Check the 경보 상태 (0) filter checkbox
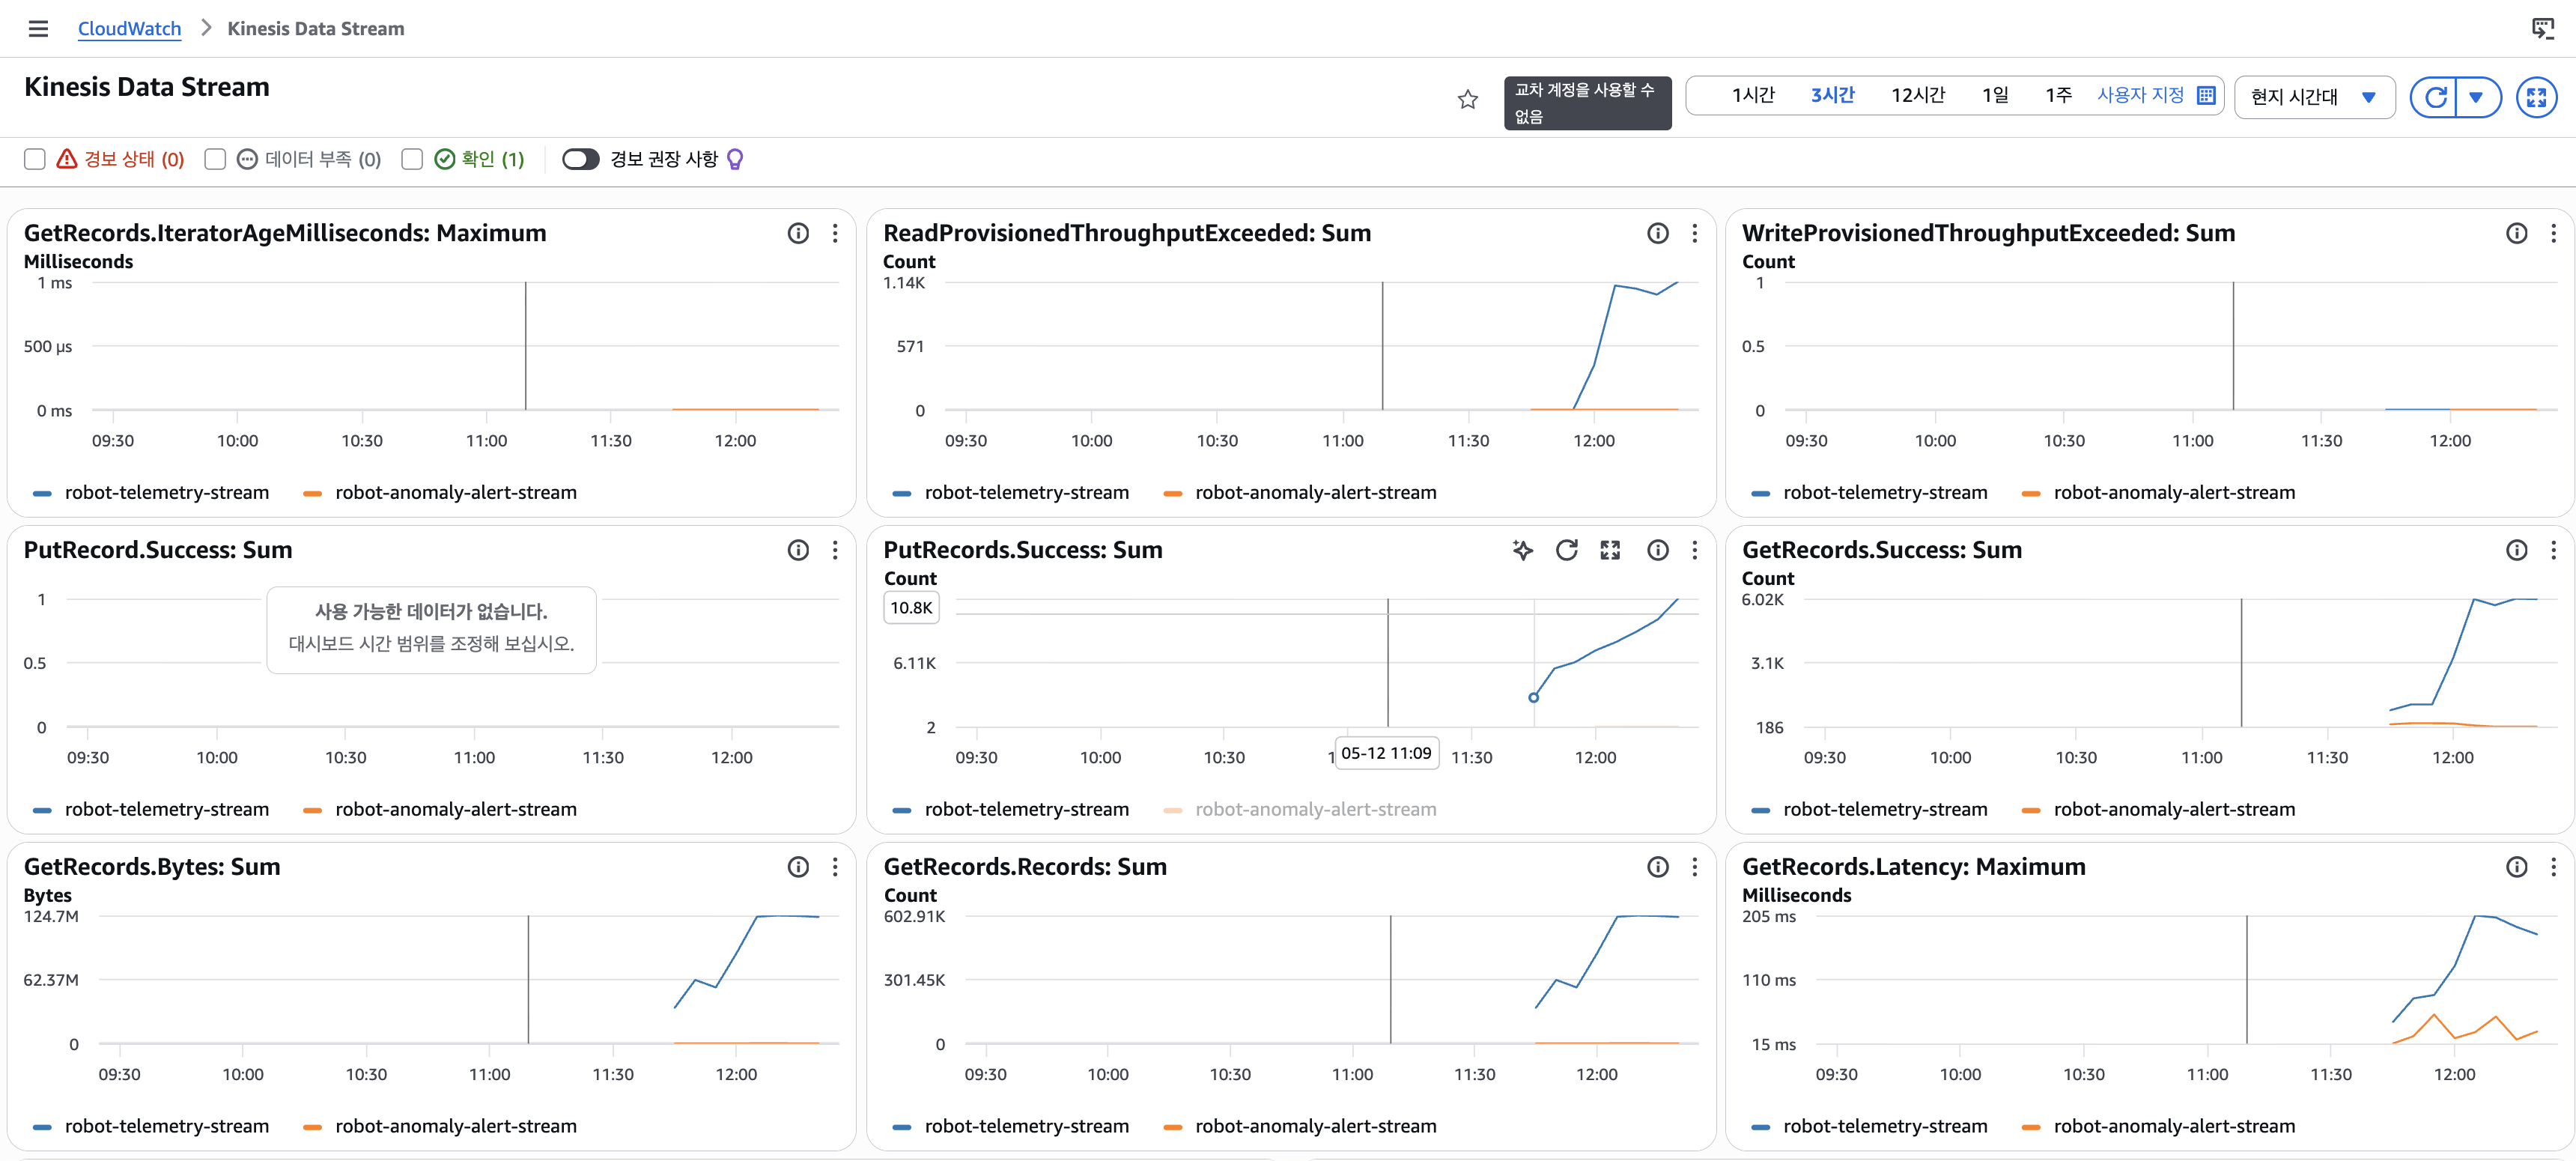 click(x=35, y=160)
